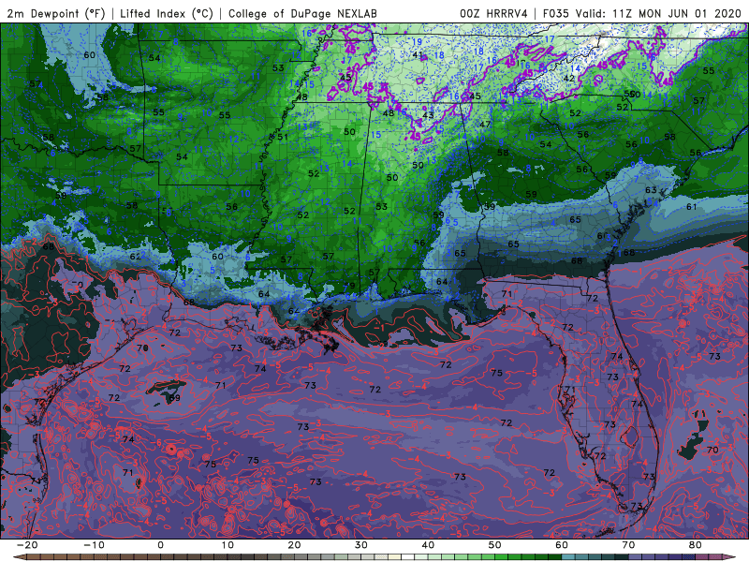This screenshot has width=749, height=562.
Task: Click the 62 dewpoint value in Texas
Action: click(x=136, y=257)
